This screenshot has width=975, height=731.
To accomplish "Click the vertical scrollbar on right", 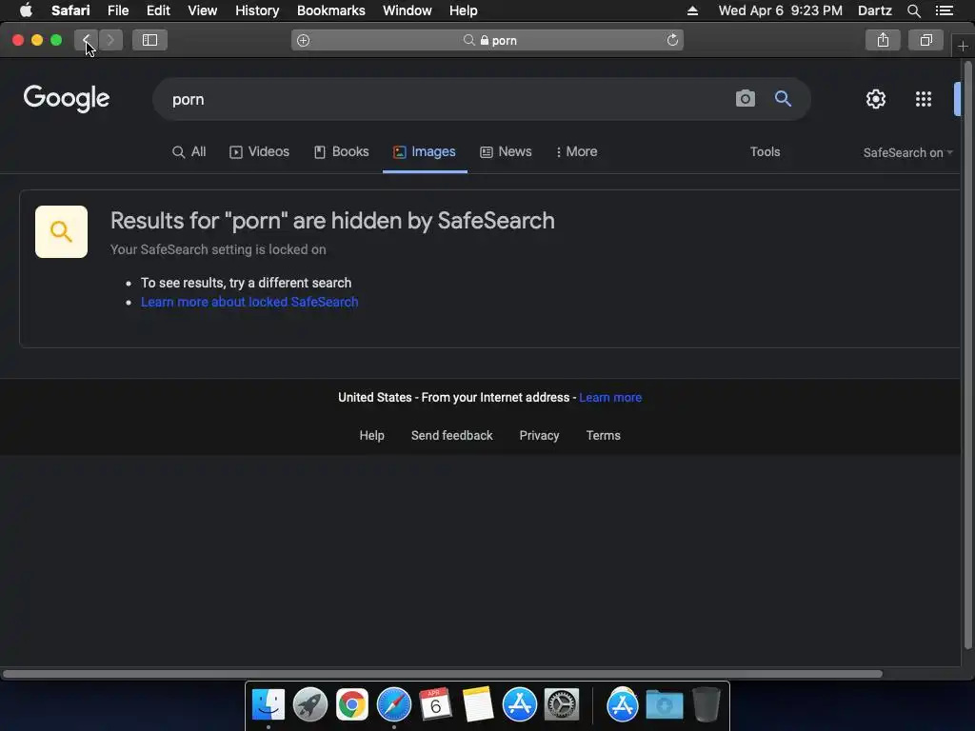I will [967, 354].
